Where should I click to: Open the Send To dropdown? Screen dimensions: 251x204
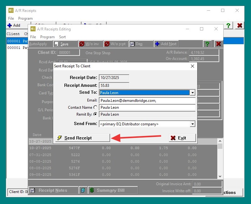[192, 92]
